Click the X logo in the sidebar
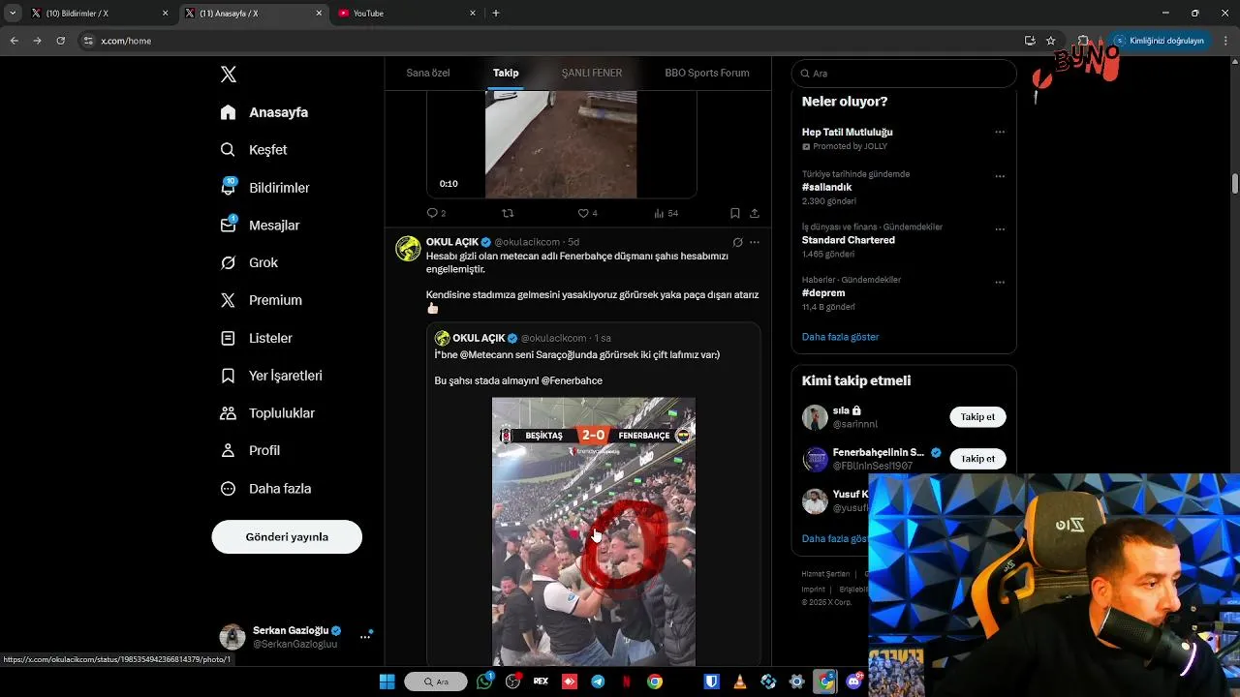Image resolution: width=1240 pixels, height=697 pixels. 229,75
